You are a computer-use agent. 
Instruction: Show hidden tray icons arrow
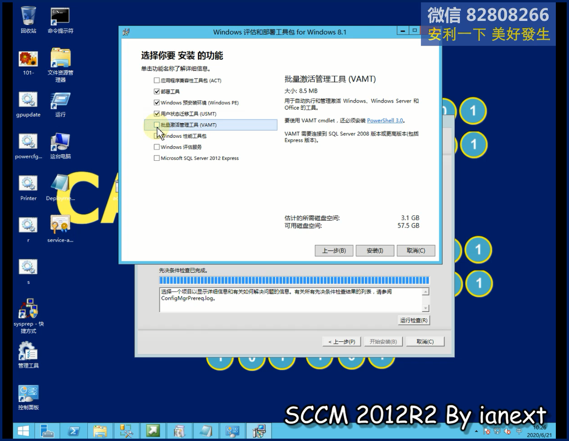pyautogui.click(x=477, y=431)
